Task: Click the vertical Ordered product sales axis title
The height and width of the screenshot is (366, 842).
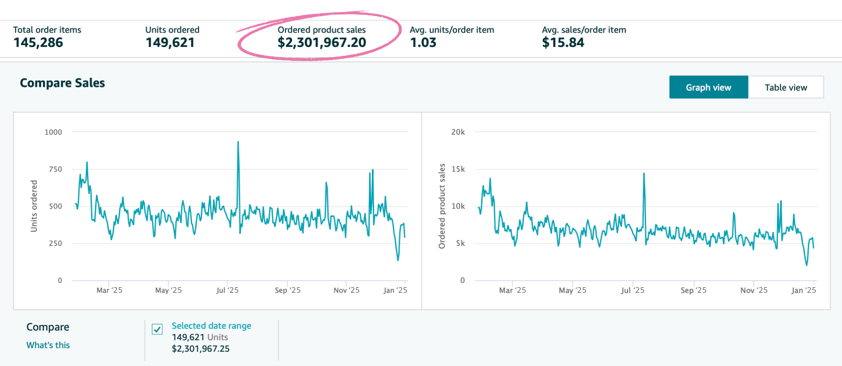Action: click(442, 206)
